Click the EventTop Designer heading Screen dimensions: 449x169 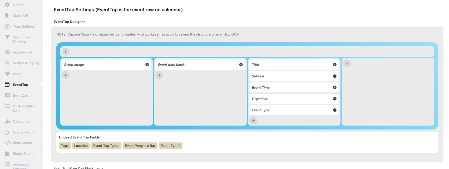point(69,22)
